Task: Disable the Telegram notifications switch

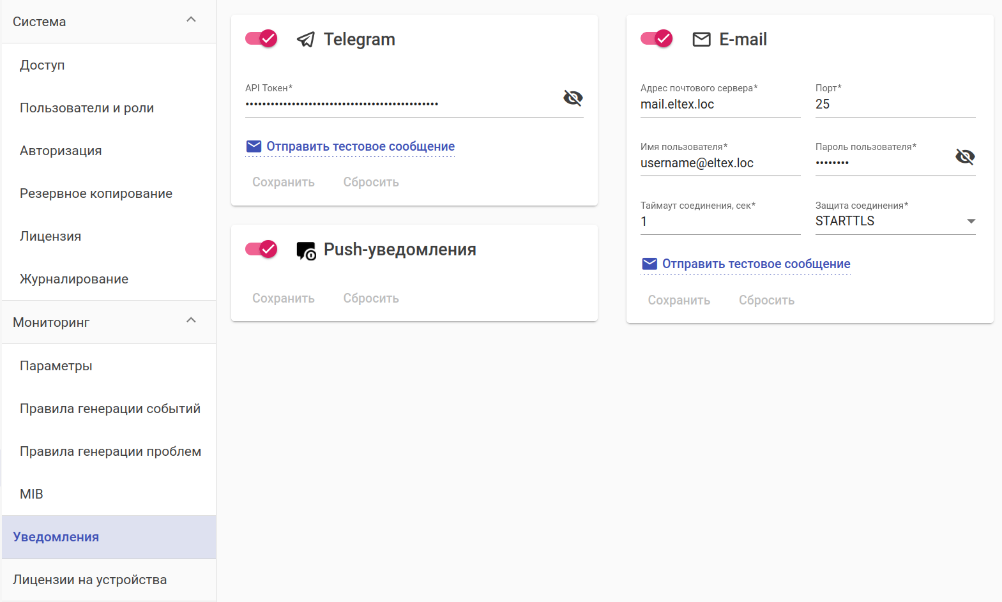Action: (x=261, y=39)
